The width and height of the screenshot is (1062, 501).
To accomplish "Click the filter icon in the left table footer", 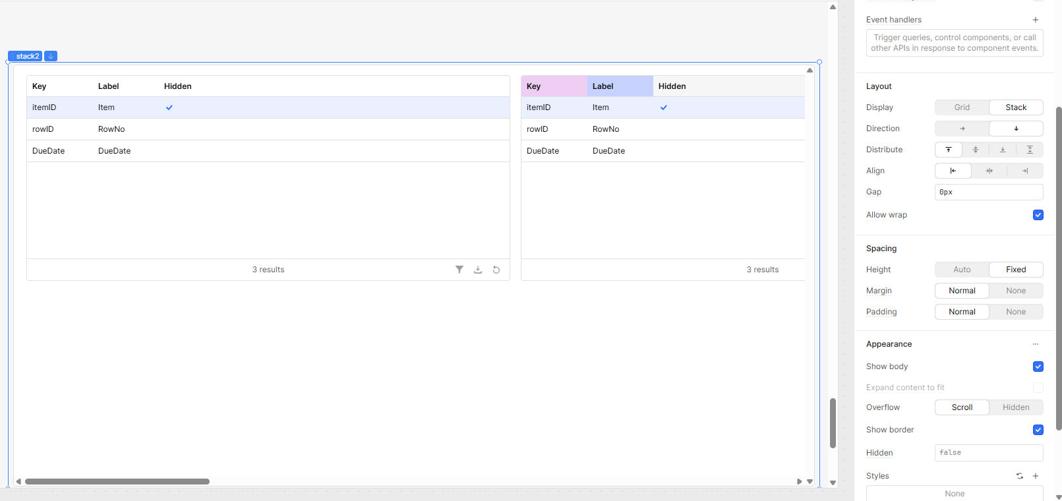I will pos(459,270).
